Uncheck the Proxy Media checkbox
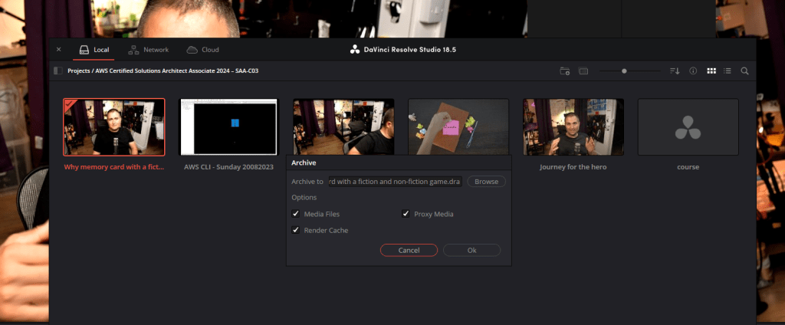 tap(406, 214)
